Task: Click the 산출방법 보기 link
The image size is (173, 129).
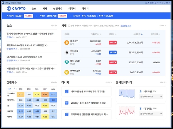Action: coord(126,26)
